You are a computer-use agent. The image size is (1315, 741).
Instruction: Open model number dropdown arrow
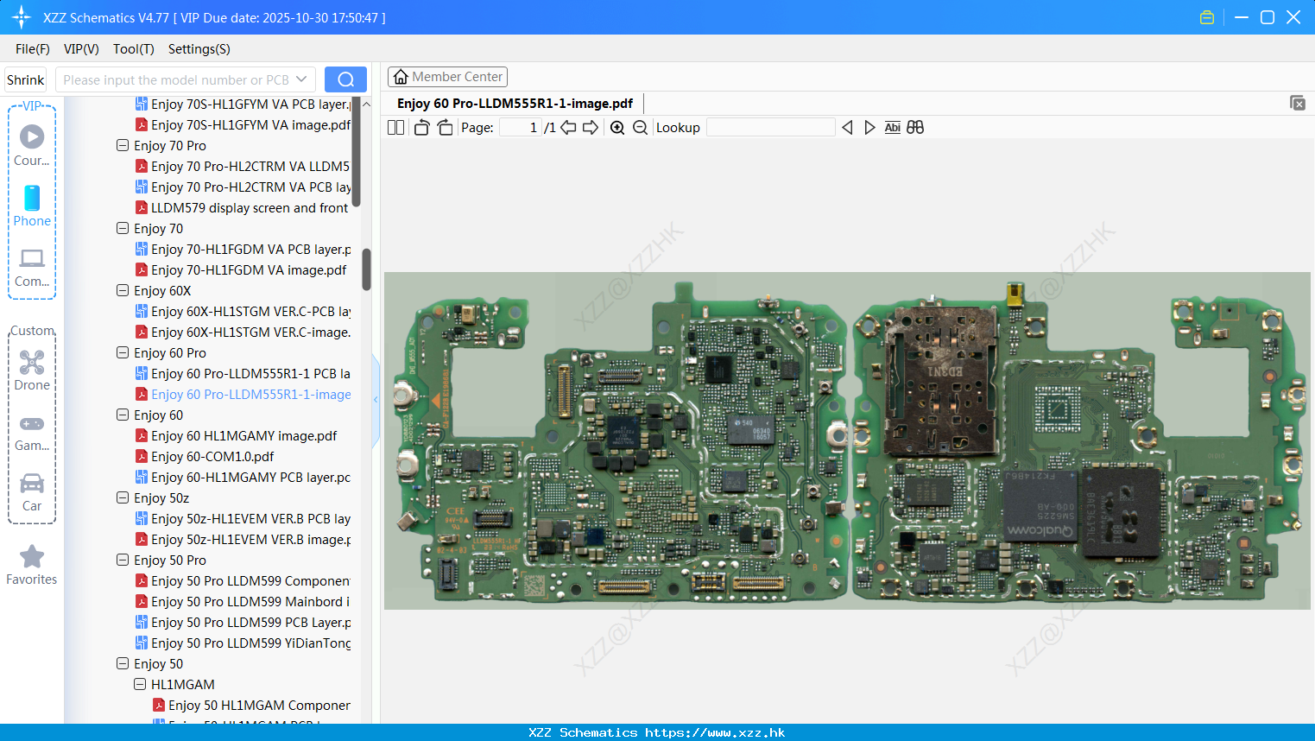click(x=301, y=79)
